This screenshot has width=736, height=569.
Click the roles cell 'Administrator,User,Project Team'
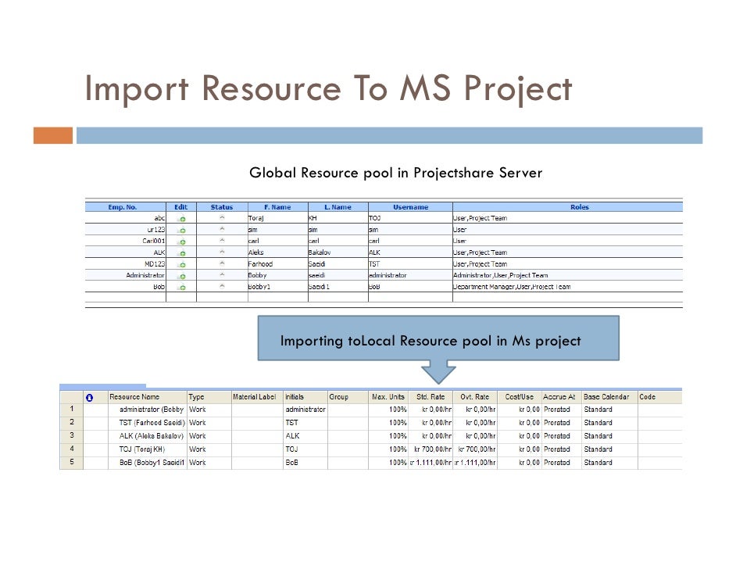point(568,276)
